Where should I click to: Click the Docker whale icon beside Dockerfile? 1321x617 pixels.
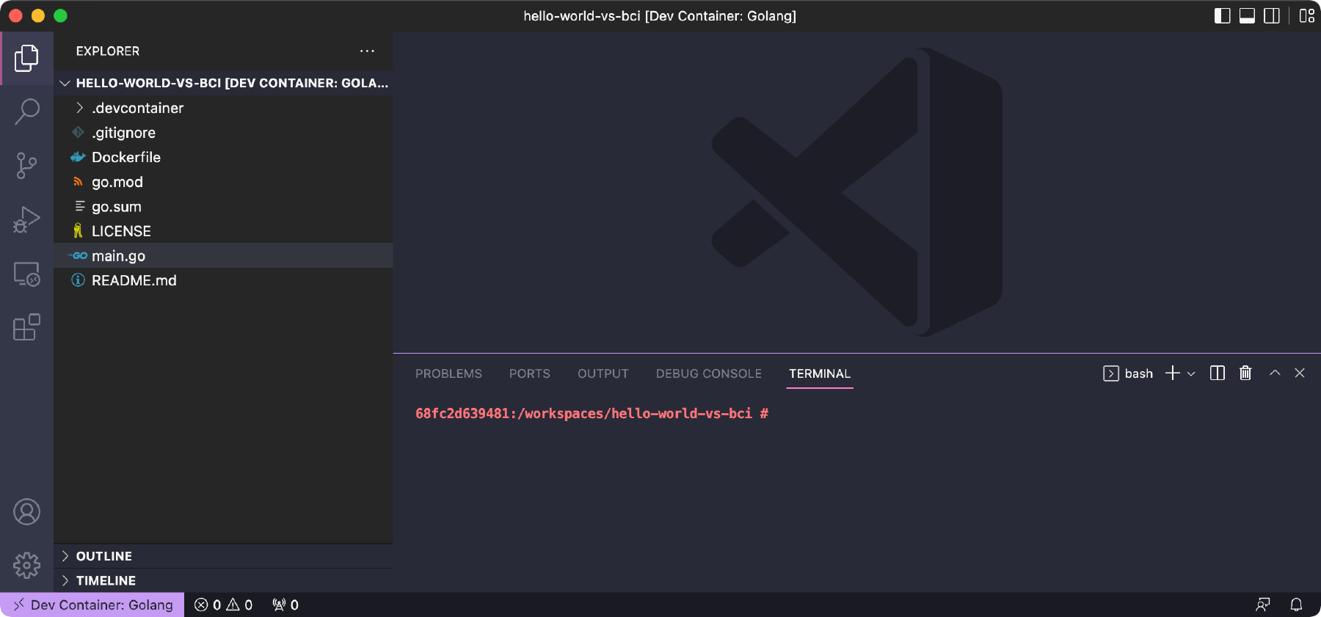tap(78, 157)
